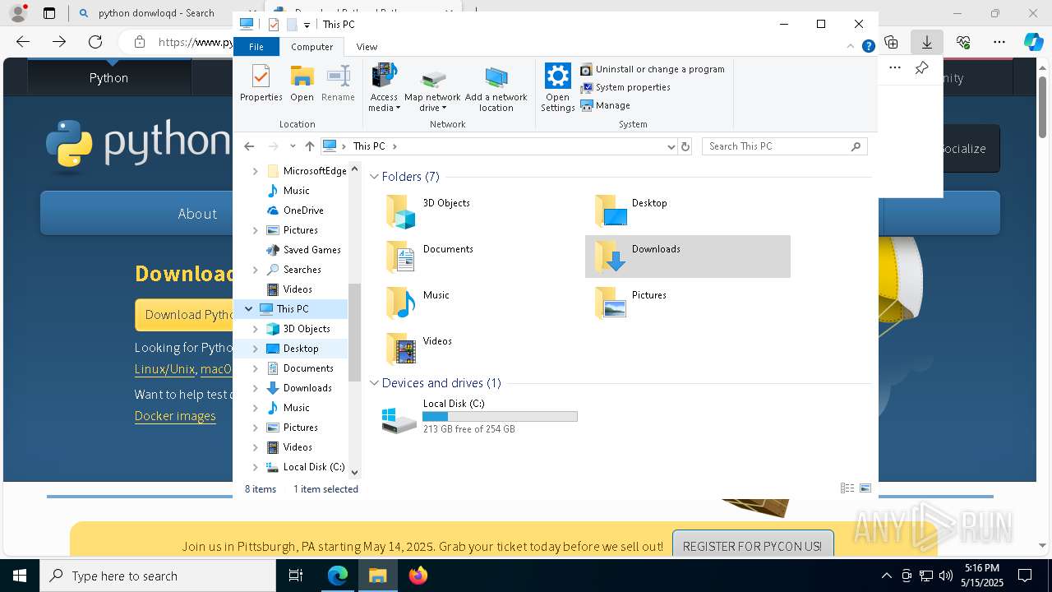Go back with the Explorer back arrow
Screen dimensions: 1052x592
[249, 146]
